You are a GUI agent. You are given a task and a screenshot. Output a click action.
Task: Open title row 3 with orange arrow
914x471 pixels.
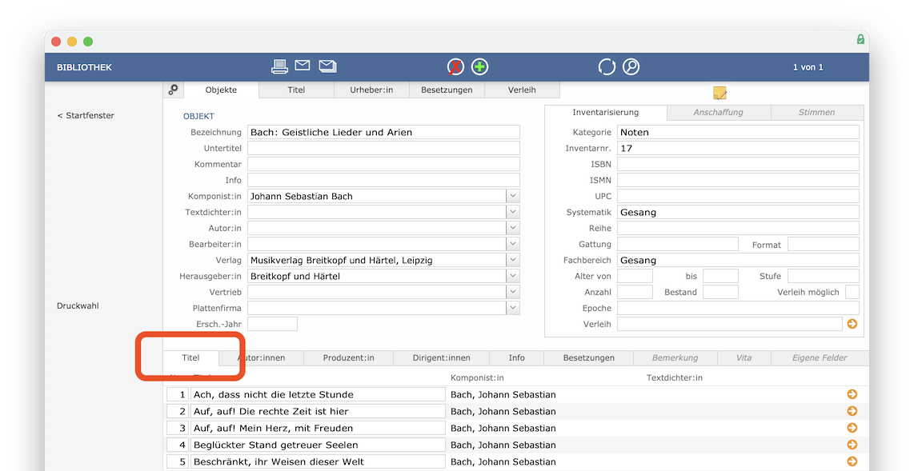852,428
